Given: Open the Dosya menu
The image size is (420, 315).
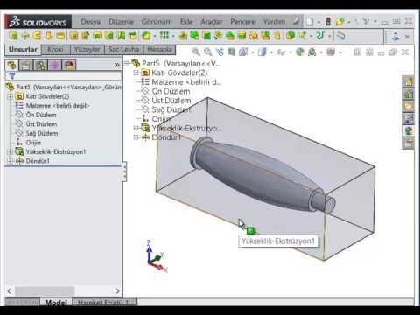Looking at the screenshot, I should pos(90,22).
